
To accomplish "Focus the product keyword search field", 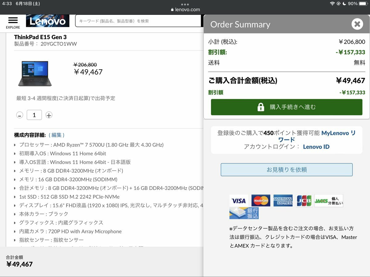I will pyautogui.click(x=138, y=21).
